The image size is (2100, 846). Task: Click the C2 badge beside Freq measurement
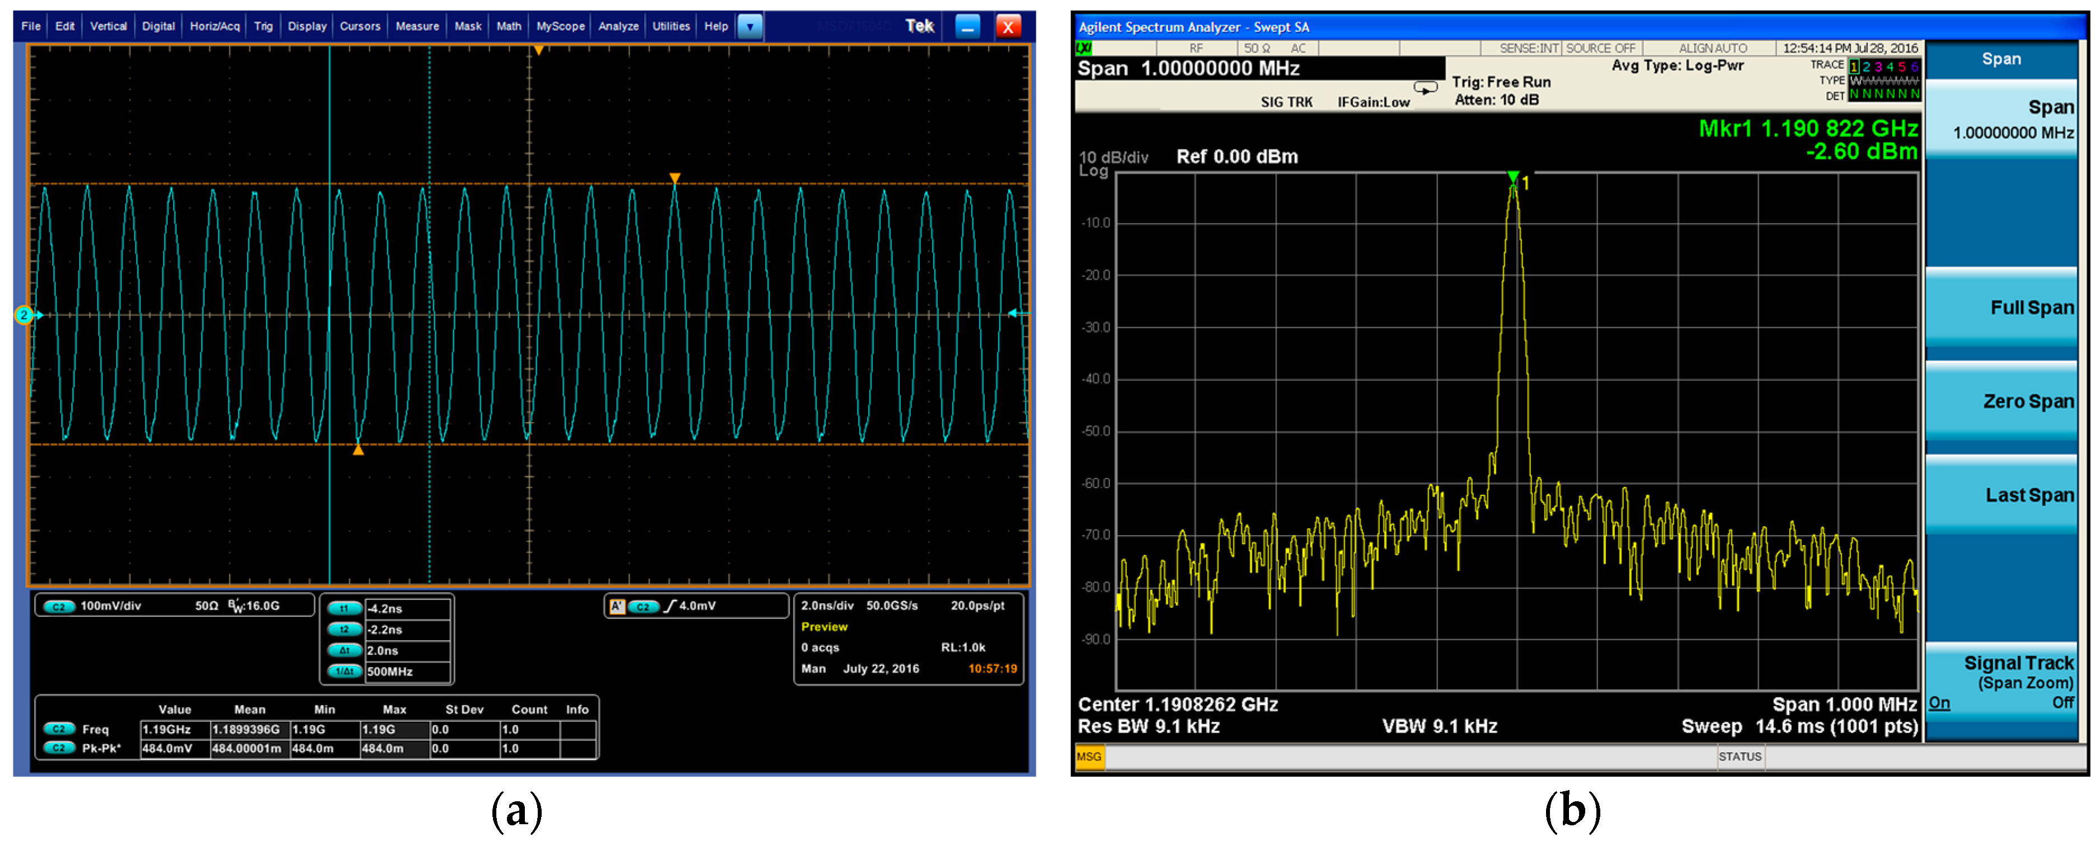point(59,730)
